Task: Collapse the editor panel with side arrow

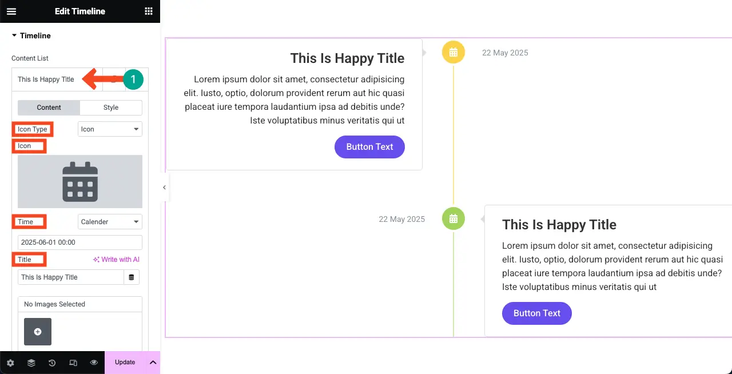Action: [x=164, y=188]
